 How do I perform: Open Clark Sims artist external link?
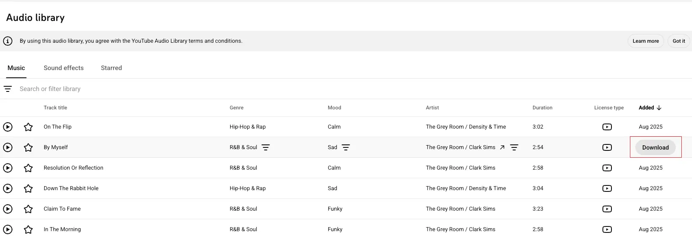coord(502,147)
